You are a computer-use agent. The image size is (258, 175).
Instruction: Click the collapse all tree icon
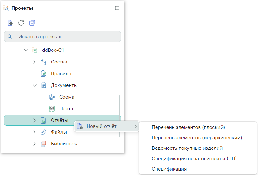pos(32,23)
